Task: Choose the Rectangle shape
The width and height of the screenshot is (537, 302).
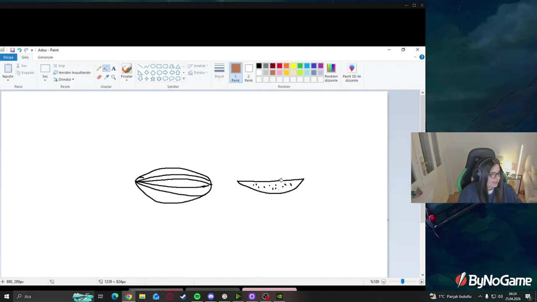Action: [x=159, y=66]
